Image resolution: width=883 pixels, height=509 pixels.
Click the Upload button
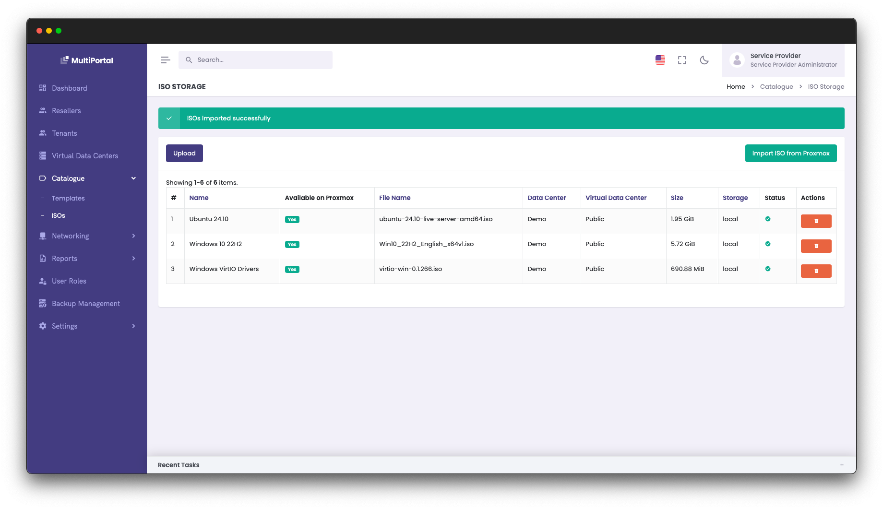point(184,154)
